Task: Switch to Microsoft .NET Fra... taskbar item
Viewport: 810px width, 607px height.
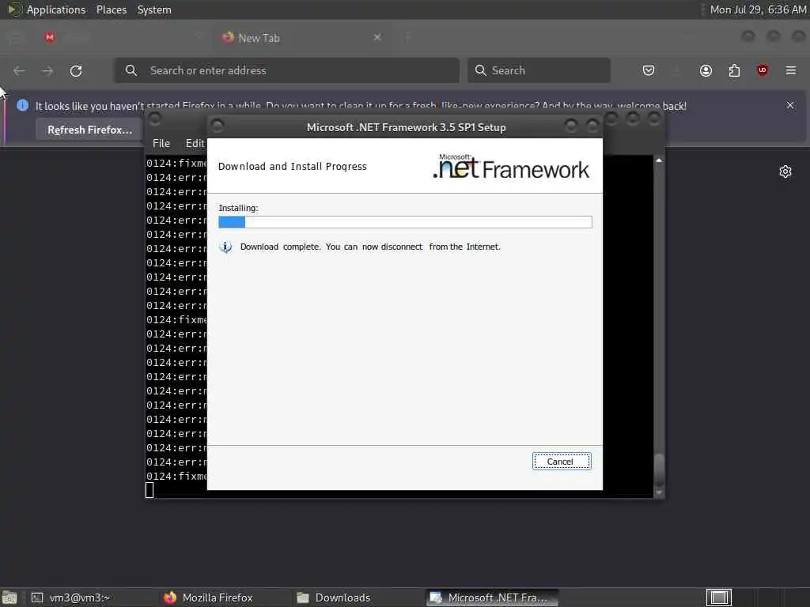Action: point(492,598)
